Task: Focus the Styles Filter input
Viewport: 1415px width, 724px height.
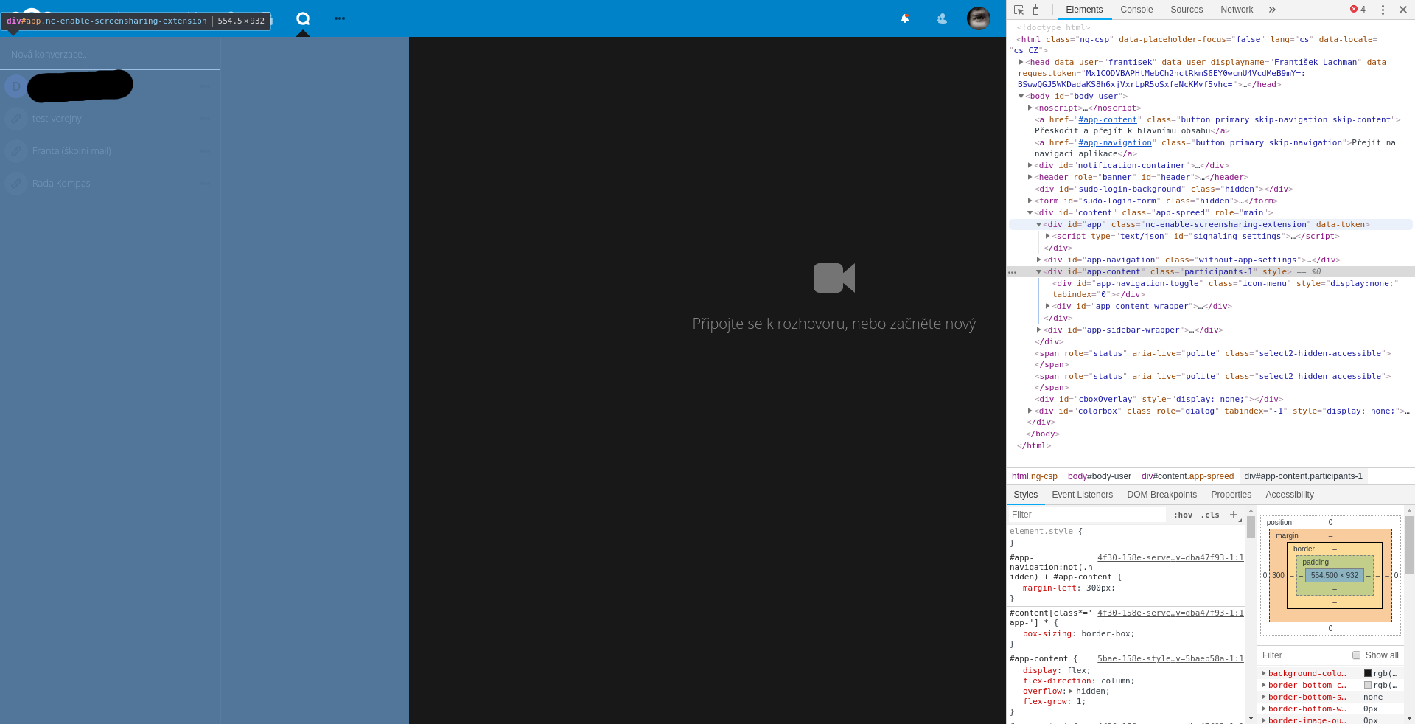Action: (1086, 515)
